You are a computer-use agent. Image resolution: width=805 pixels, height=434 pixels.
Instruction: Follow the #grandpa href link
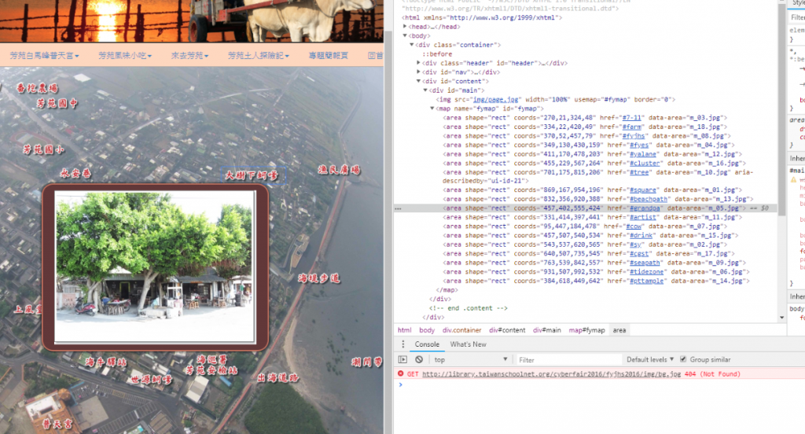[x=645, y=208]
